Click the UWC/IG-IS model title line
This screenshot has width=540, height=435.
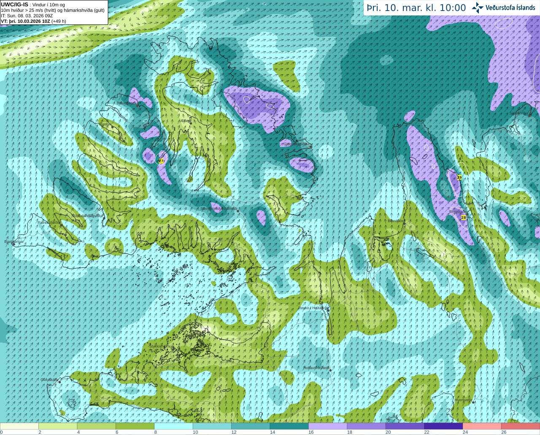[x=33, y=5]
